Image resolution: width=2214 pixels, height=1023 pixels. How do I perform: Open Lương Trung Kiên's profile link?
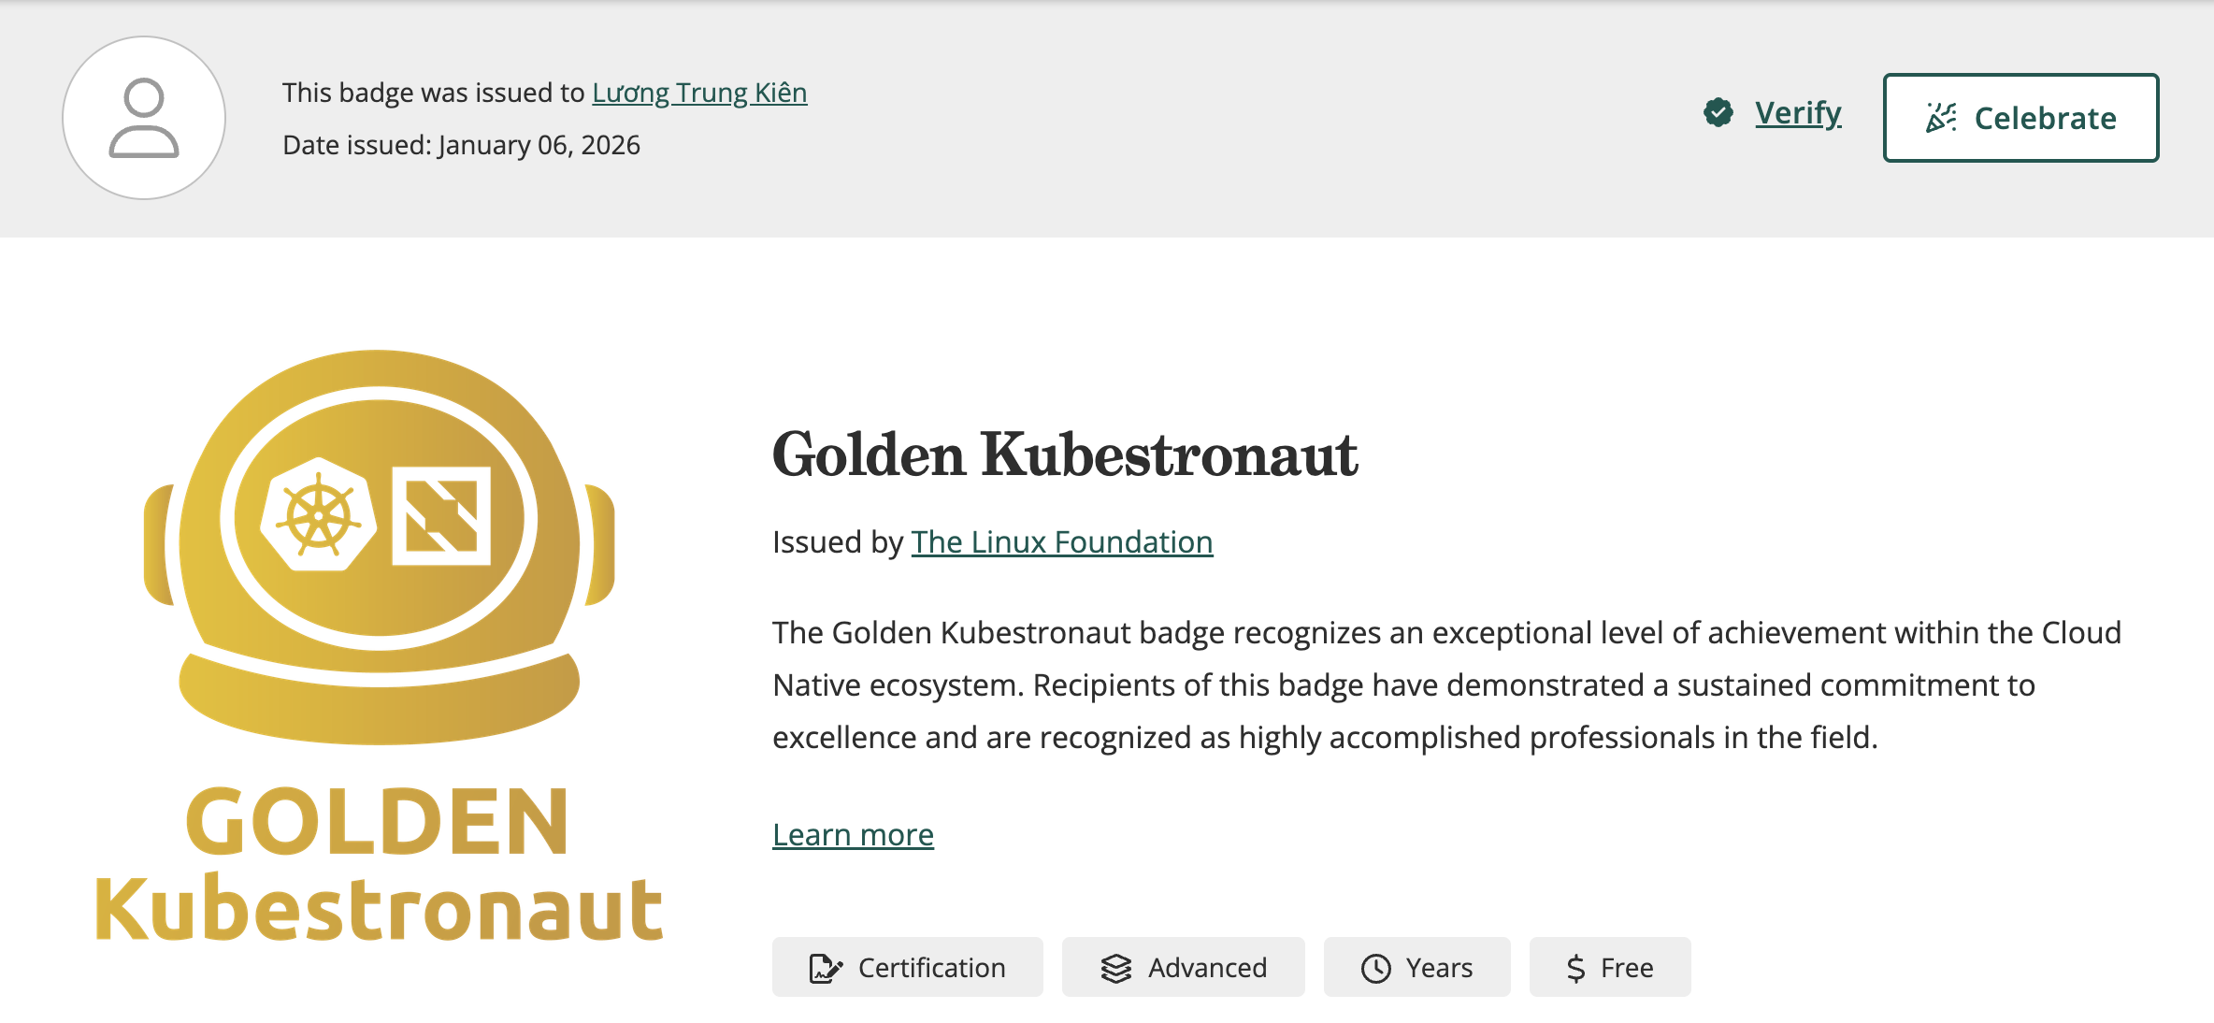[x=699, y=93]
